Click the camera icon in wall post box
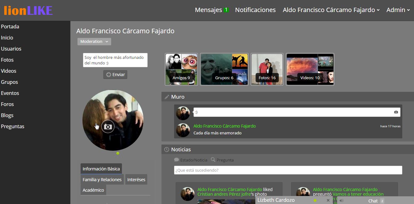Viewport: 414px width, 204px height. click(396, 112)
